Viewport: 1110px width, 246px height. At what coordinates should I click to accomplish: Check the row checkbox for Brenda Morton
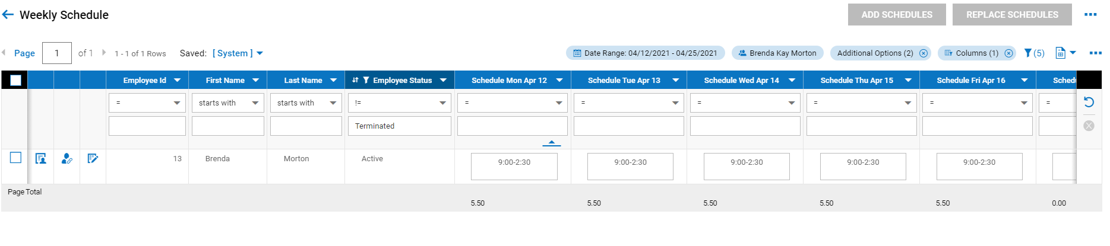[x=16, y=158]
